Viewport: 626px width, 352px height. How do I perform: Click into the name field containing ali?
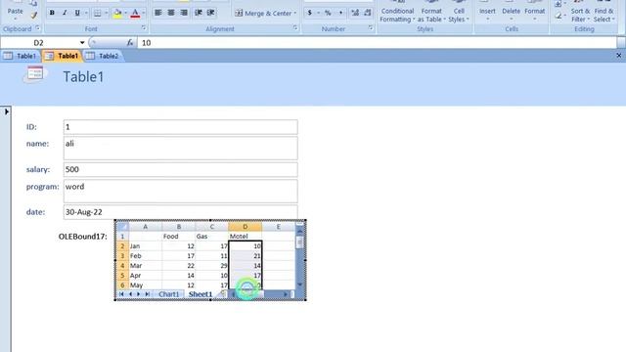[180, 148]
